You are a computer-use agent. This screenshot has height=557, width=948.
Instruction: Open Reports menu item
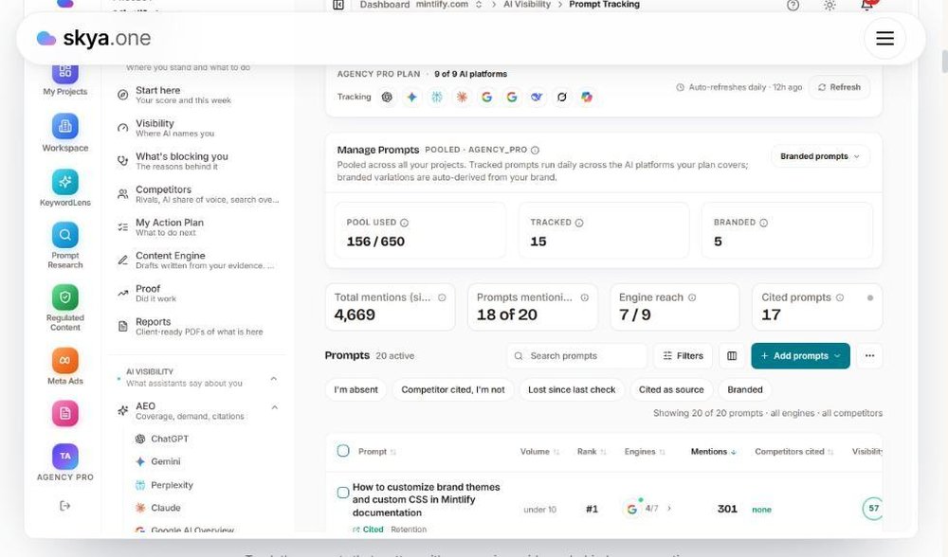(x=199, y=326)
